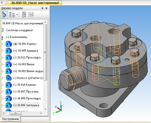The image size is (151, 123).
Task: Select the (+) 36.005 Крышка component
Action: coord(26,51)
